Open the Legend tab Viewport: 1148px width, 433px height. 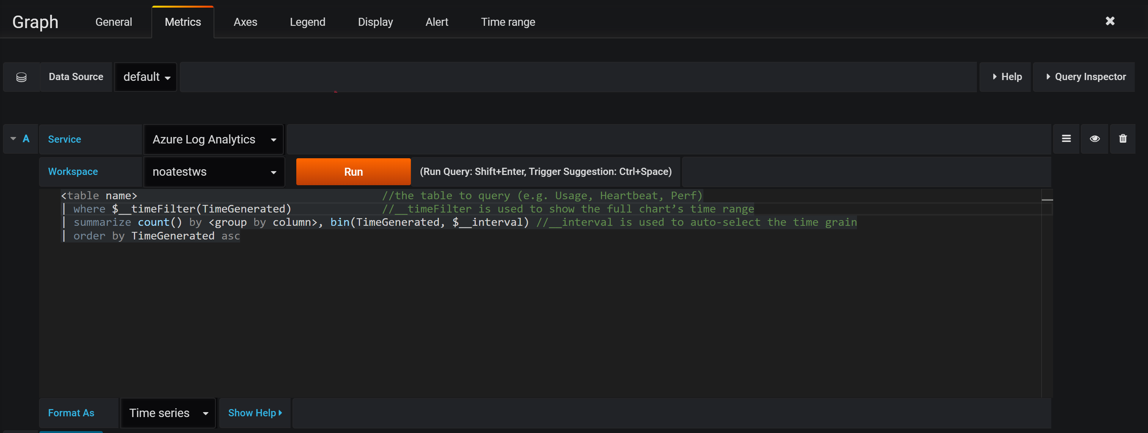coord(307,22)
